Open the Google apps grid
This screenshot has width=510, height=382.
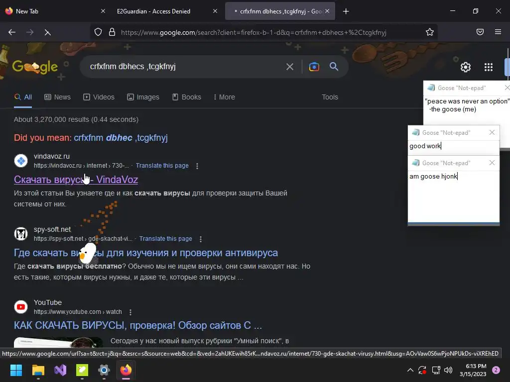click(x=489, y=67)
